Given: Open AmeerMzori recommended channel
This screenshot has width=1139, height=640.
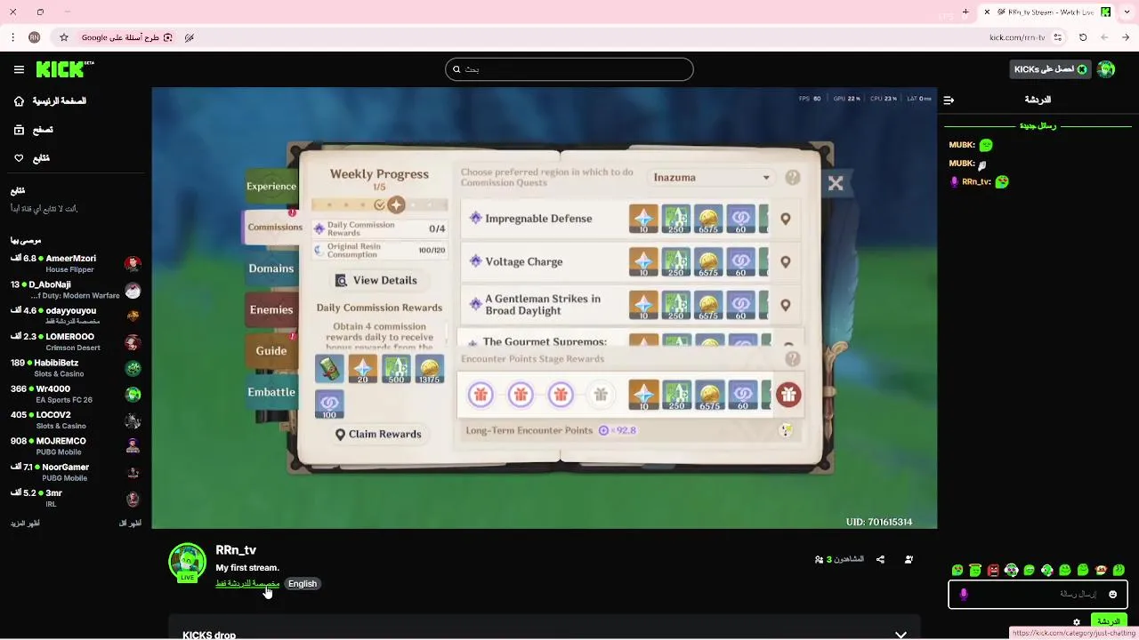Looking at the screenshot, I should [77, 264].
